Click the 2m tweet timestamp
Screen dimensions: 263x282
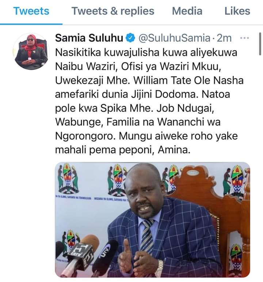[224, 38]
